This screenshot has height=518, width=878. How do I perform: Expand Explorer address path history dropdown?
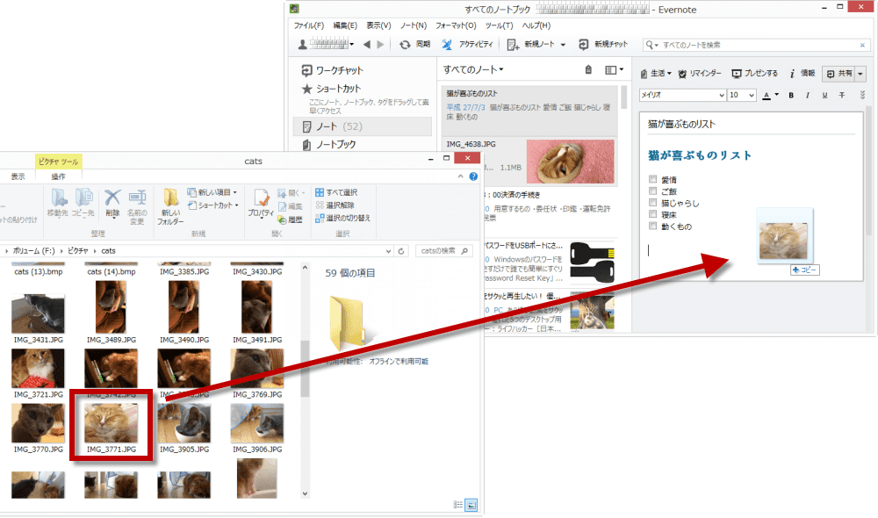coord(388,251)
